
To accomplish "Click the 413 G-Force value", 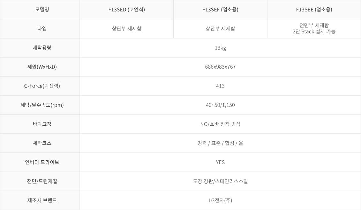I will (220, 86).
